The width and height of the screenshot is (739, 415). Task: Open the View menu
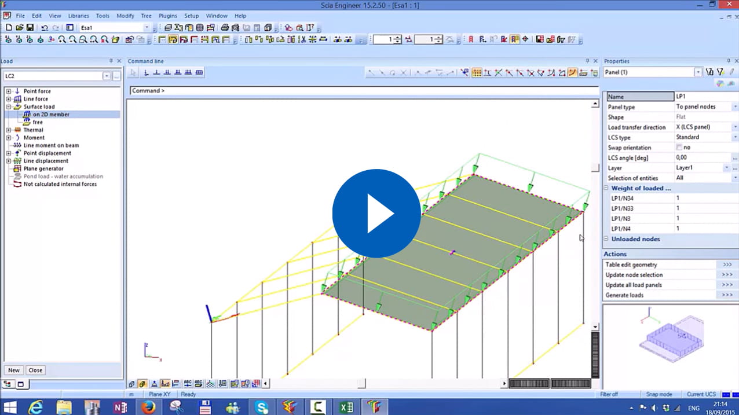pyautogui.click(x=55, y=16)
